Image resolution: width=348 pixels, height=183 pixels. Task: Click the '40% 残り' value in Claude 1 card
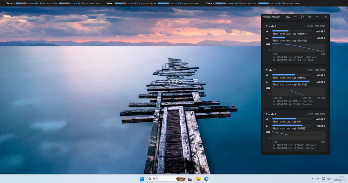(x=320, y=31)
